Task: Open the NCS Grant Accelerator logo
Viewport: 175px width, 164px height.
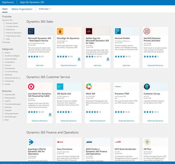Action: pos(118,142)
